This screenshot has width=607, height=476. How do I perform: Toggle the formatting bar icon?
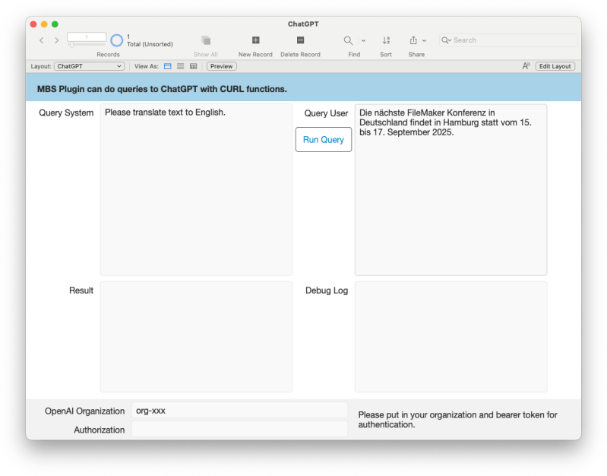pos(526,66)
